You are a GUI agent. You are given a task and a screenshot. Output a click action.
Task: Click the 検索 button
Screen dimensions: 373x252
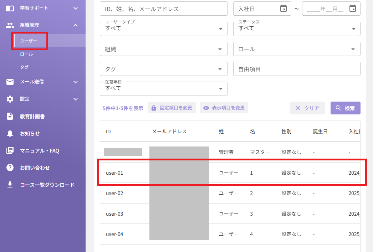click(x=346, y=108)
